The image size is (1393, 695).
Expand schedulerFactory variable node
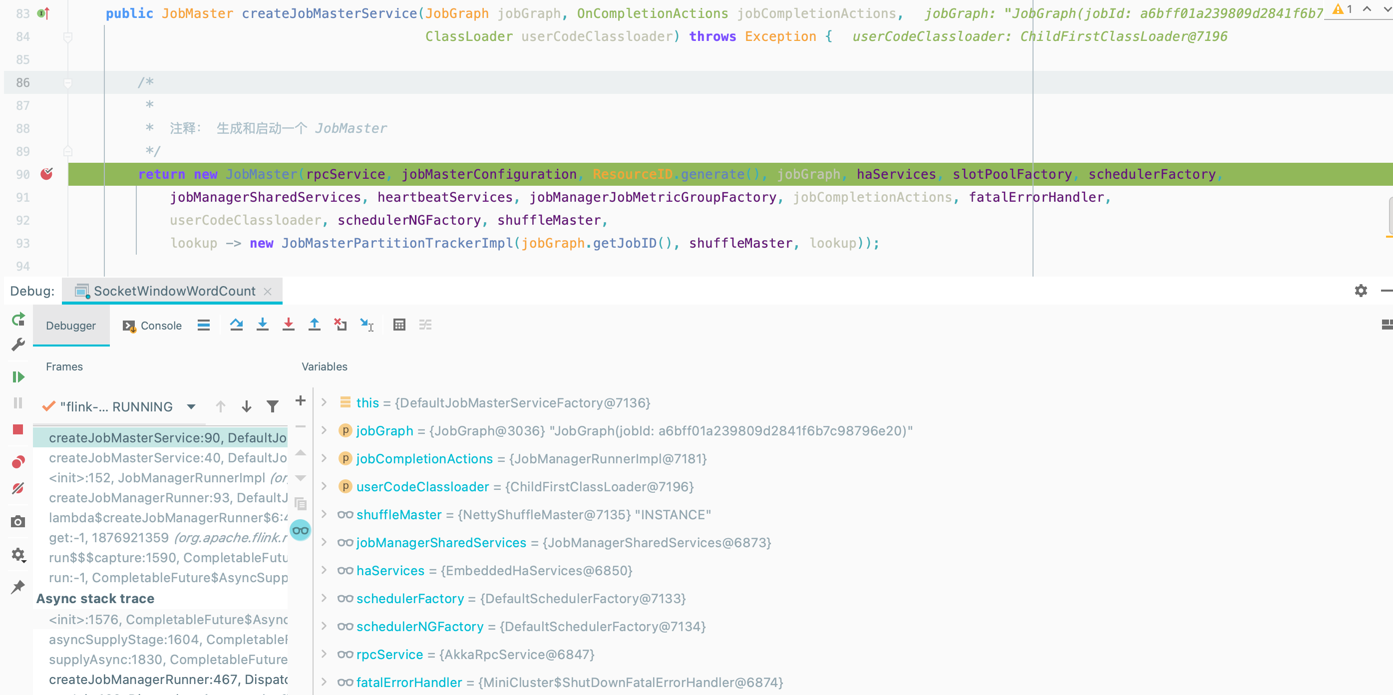coord(324,598)
